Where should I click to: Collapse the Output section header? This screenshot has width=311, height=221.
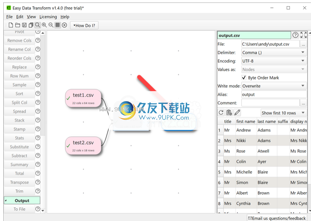[22, 200]
